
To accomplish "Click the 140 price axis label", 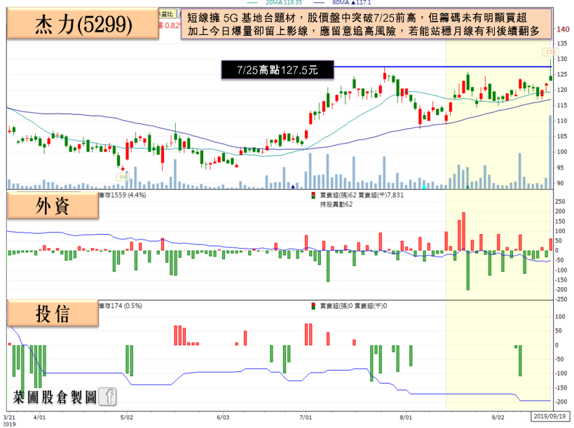I will coord(563,29).
